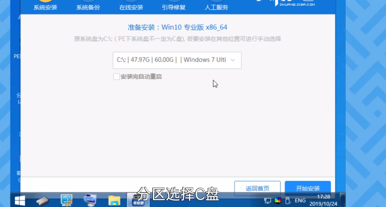Switch to the 引导修复 tab
386x207 pixels.
pos(174,8)
